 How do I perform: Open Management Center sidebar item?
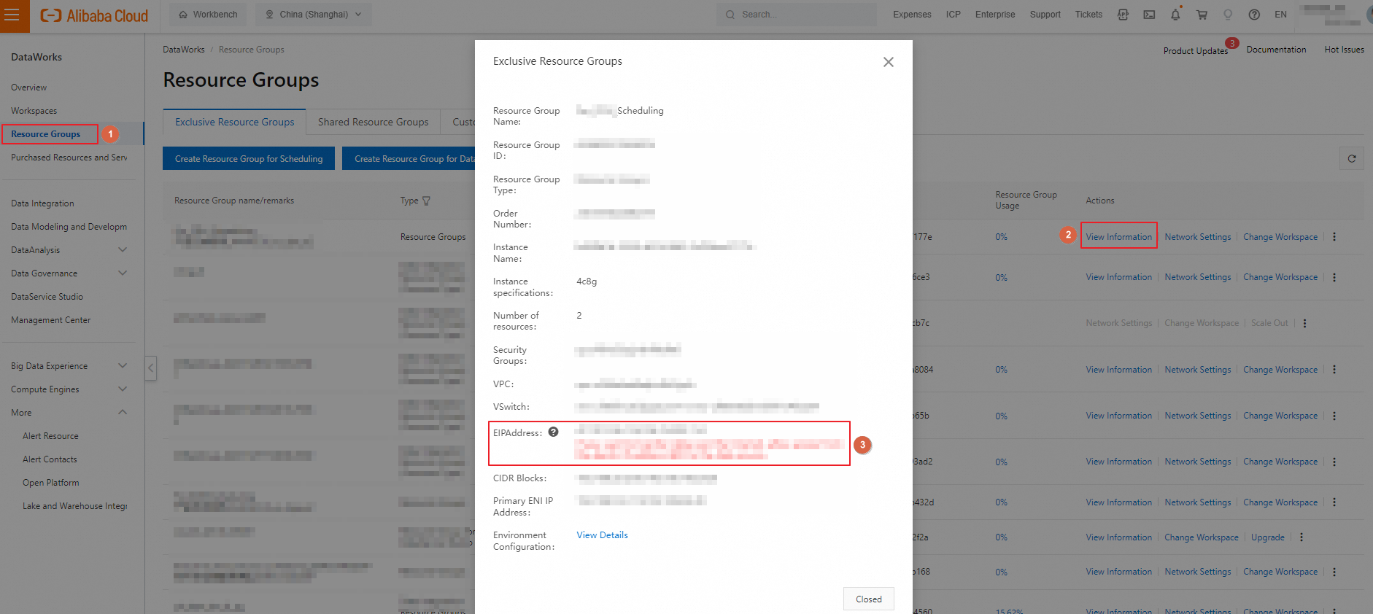point(51,320)
